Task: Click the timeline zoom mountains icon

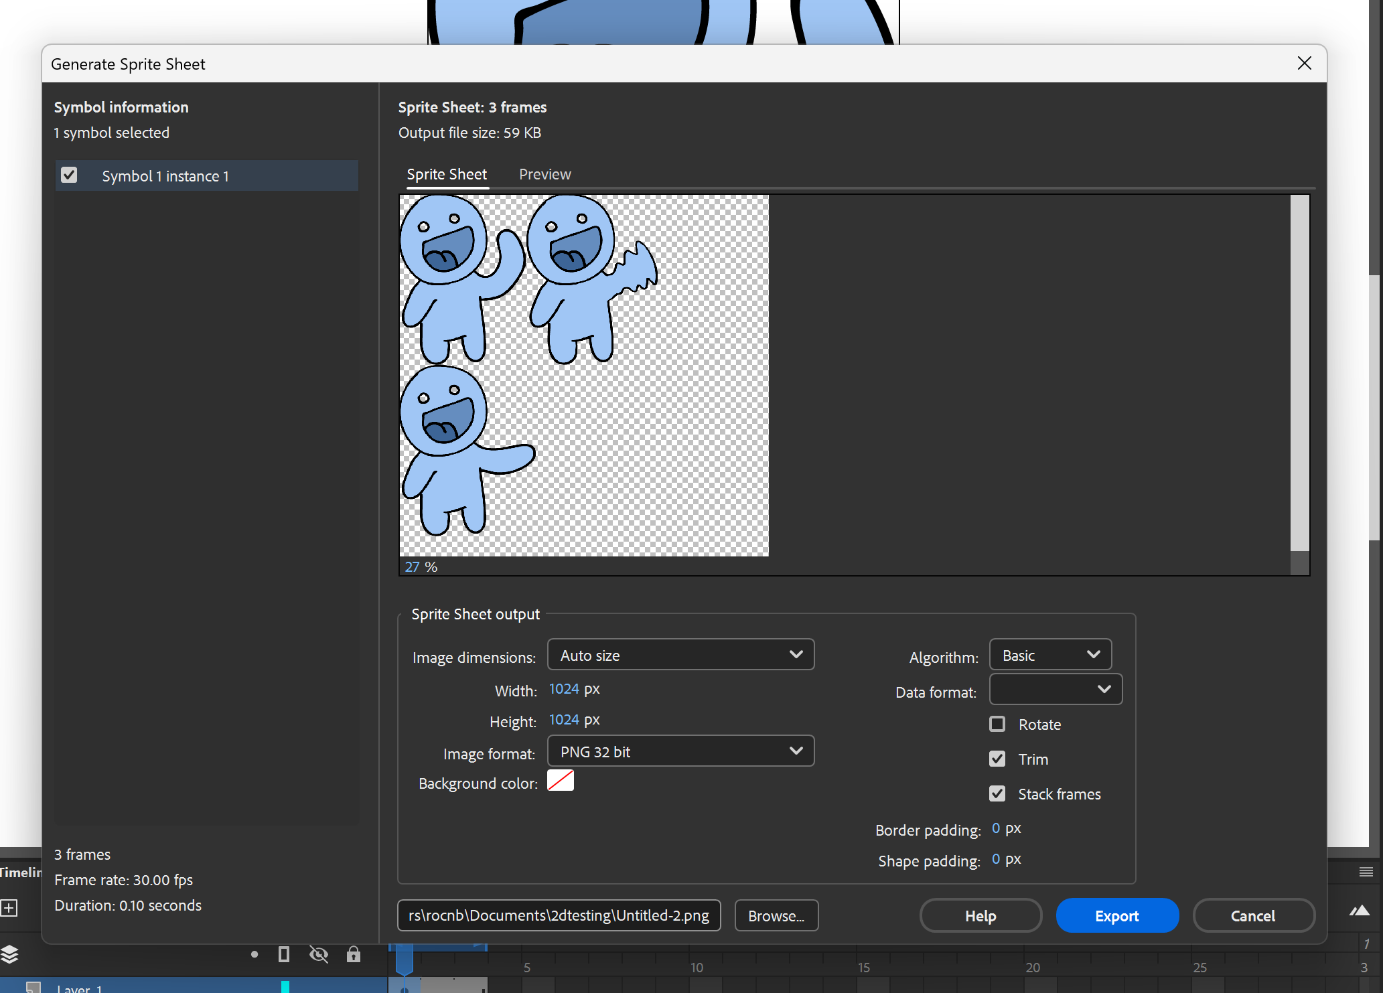Action: point(1360,911)
